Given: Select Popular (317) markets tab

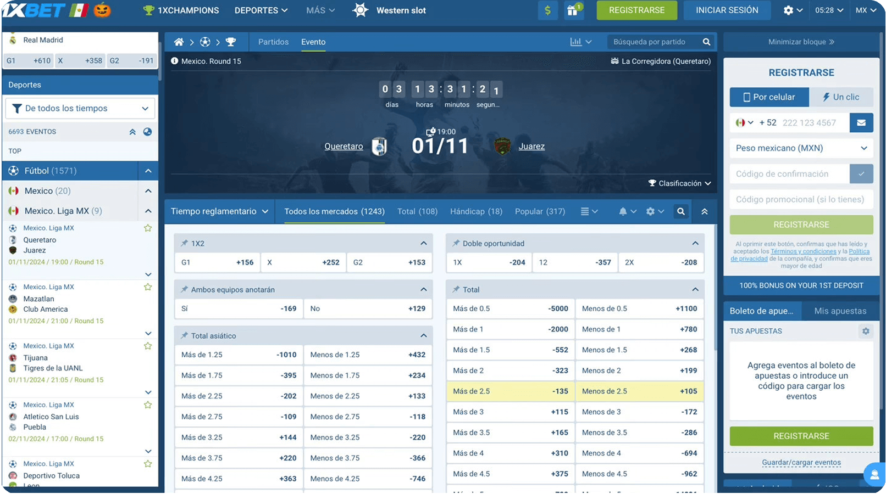Looking at the screenshot, I should (540, 211).
